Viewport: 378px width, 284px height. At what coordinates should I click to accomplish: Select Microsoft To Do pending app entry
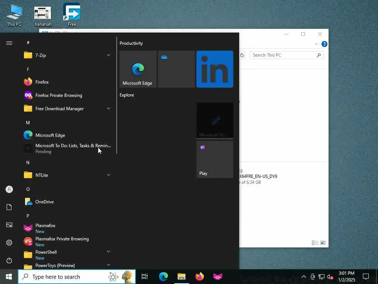pyautogui.click(x=68, y=148)
